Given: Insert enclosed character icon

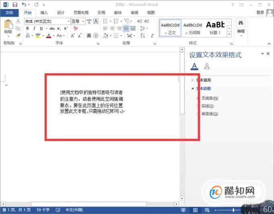Looking at the screenshot, I should tap(96, 36).
